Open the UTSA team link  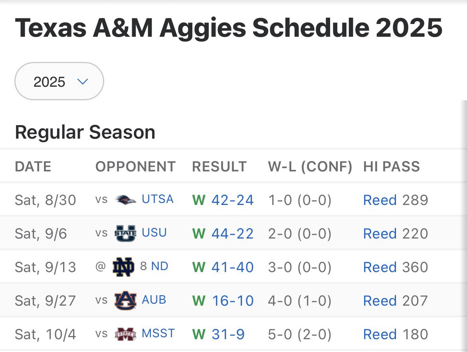point(158,199)
